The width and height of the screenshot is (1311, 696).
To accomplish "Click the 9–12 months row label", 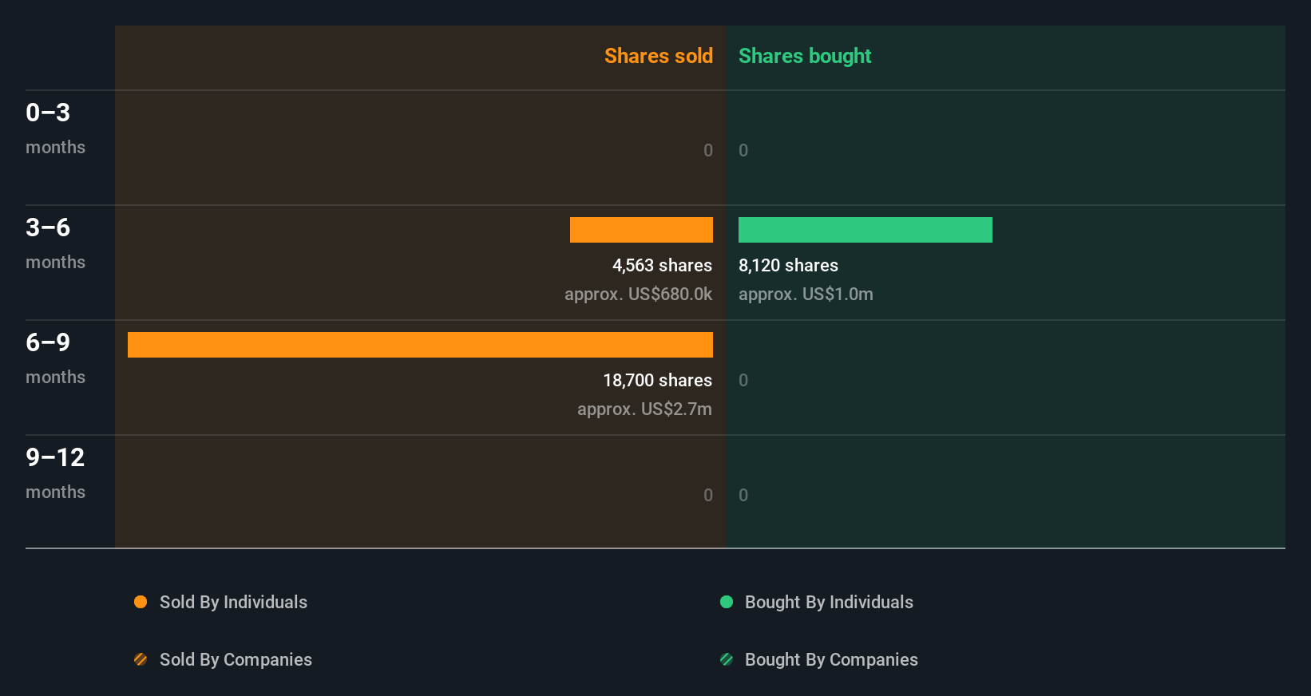I will [55, 473].
